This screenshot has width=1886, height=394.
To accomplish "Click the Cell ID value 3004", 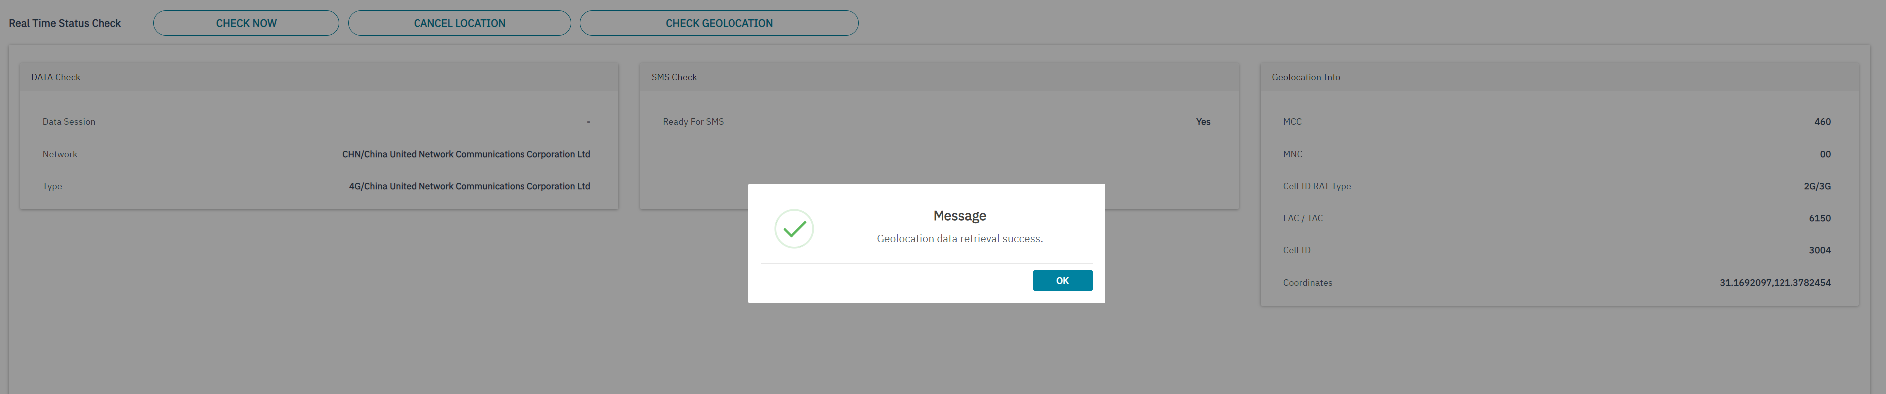I will [1819, 250].
